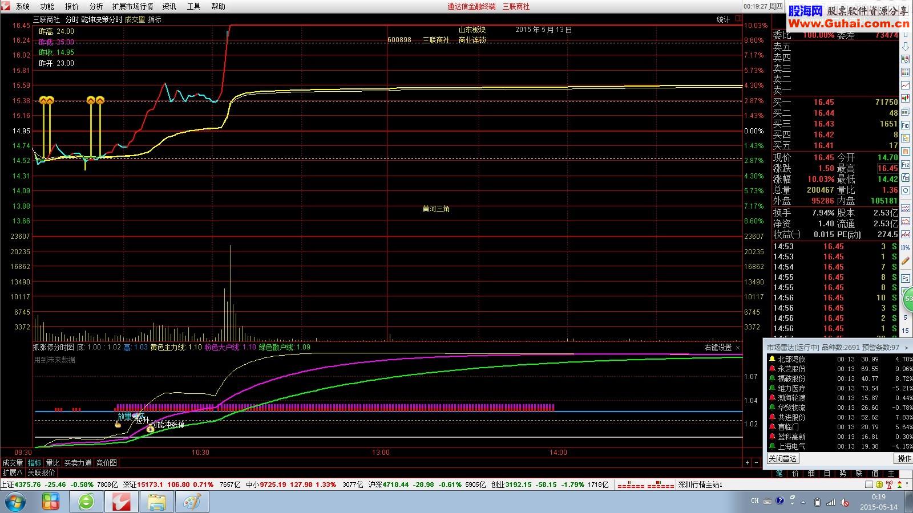
Task: Open the 功能 menu
Action: (x=47, y=6)
